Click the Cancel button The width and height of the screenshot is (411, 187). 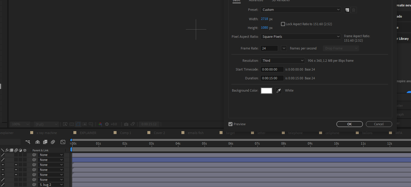point(379,124)
